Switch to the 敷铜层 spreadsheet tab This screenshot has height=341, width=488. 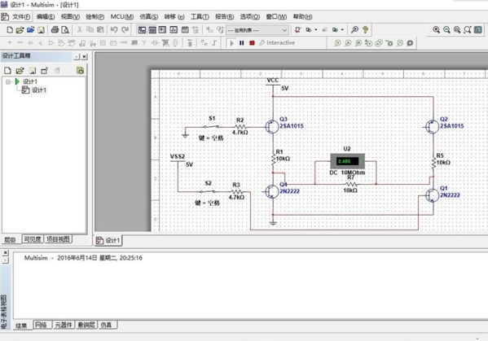point(86,326)
